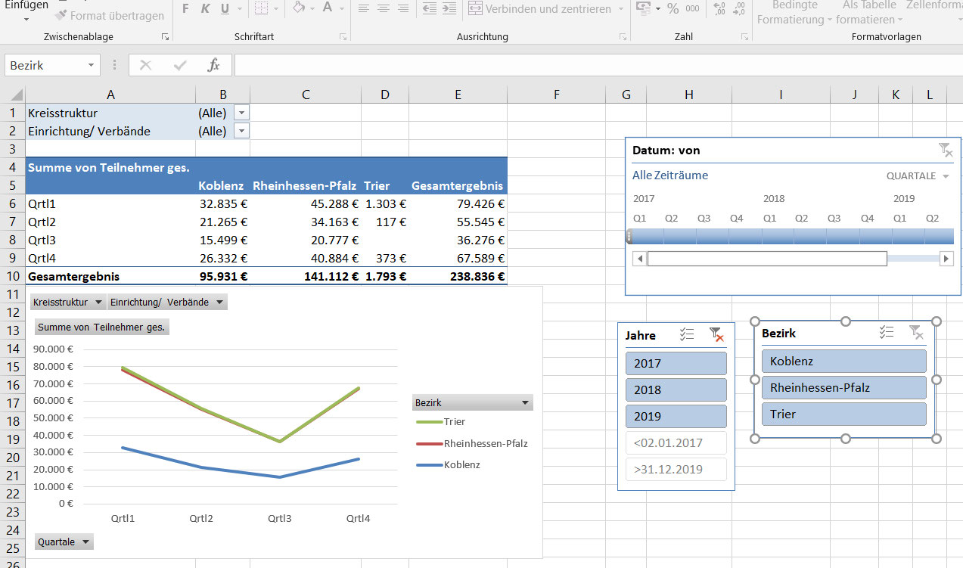Add a decimal place
Image resolution: width=963 pixels, height=568 pixels.
pyautogui.click(x=719, y=9)
